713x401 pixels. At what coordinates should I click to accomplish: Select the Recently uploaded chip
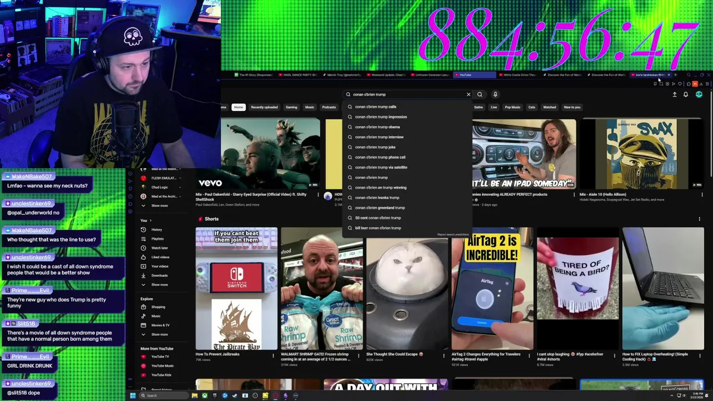pyautogui.click(x=264, y=107)
